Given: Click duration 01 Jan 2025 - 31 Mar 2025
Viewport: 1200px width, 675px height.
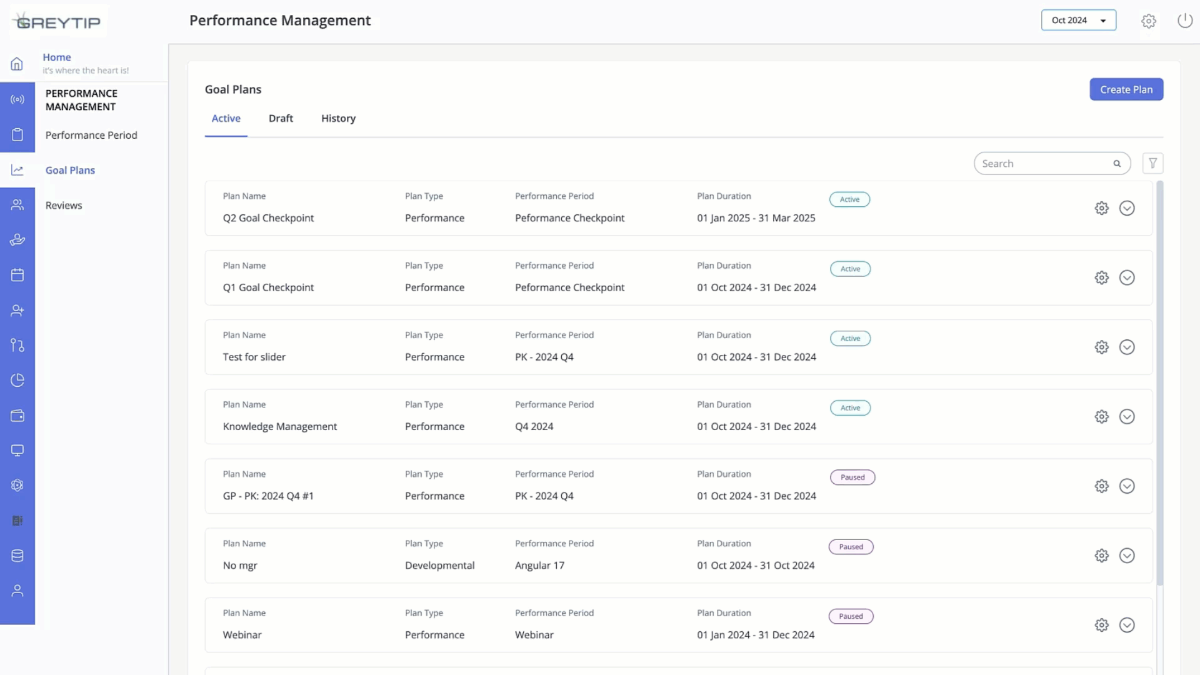Looking at the screenshot, I should 756,218.
